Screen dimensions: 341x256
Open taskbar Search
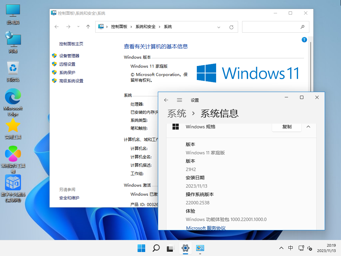pos(156,248)
